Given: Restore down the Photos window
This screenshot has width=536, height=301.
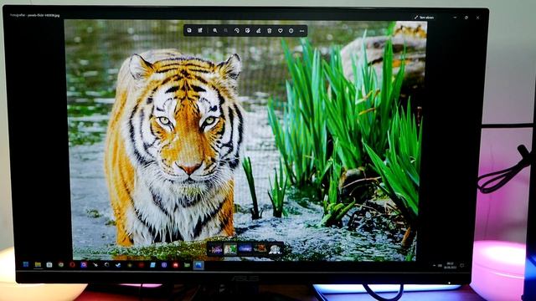Looking at the screenshot, I should [x=466, y=17].
